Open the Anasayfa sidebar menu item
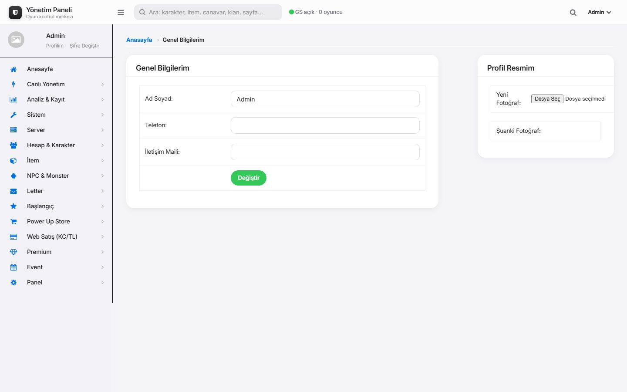The image size is (627, 392). tap(56, 69)
